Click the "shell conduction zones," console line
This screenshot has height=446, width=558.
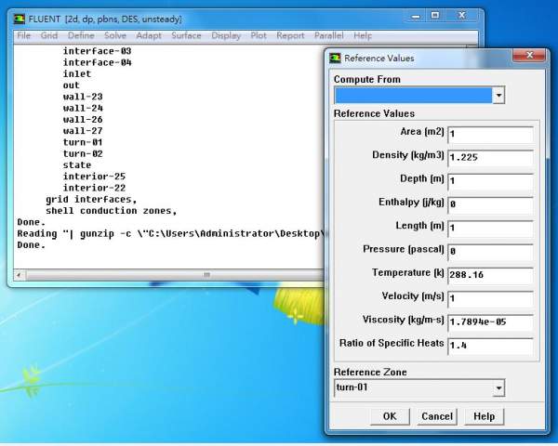pos(112,211)
